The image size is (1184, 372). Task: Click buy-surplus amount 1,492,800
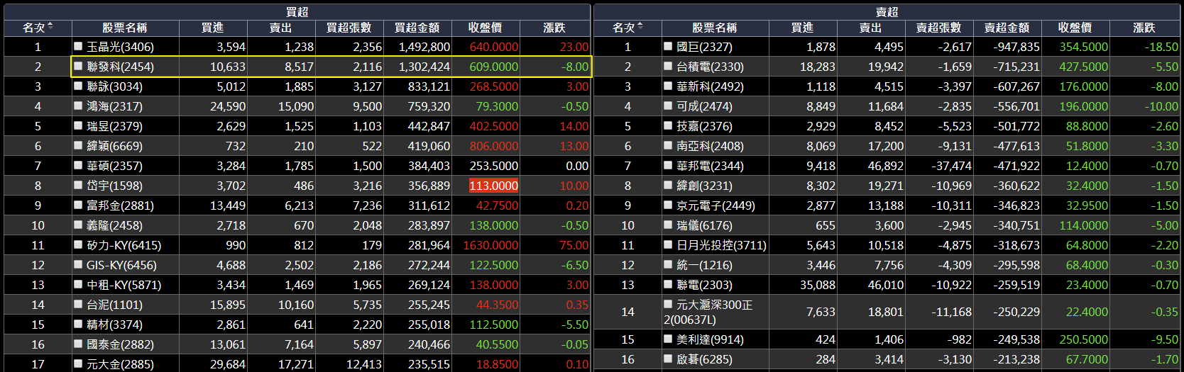(424, 47)
